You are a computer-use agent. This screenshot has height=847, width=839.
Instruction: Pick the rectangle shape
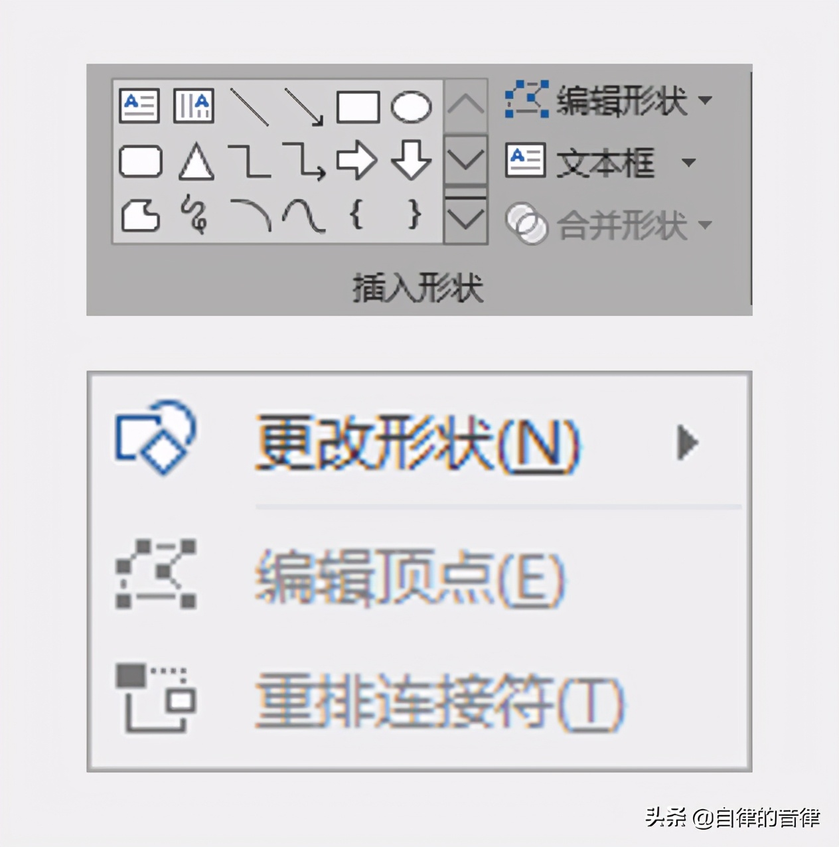click(x=358, y=107)
